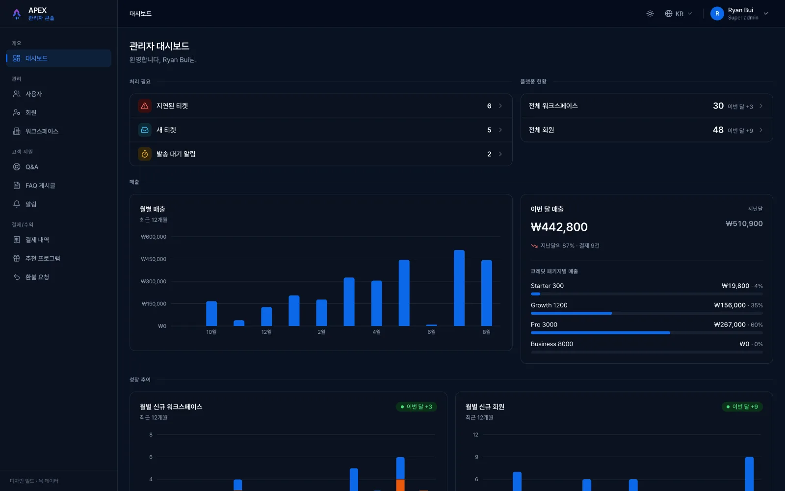The image size is (785, 491).
Task: Click the tallest bar in 월별 매출 chart
Action: [x=459, y=288]
